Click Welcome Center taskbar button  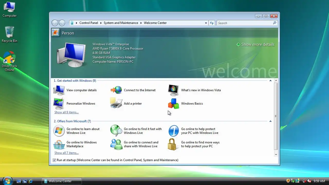62,181
